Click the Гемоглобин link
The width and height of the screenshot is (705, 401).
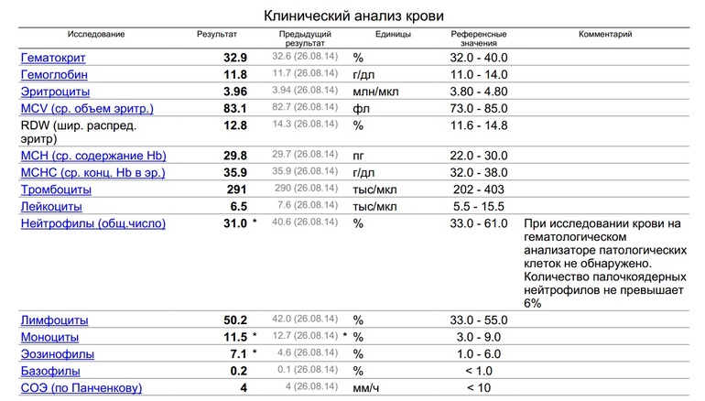click(x=54, y=74)
